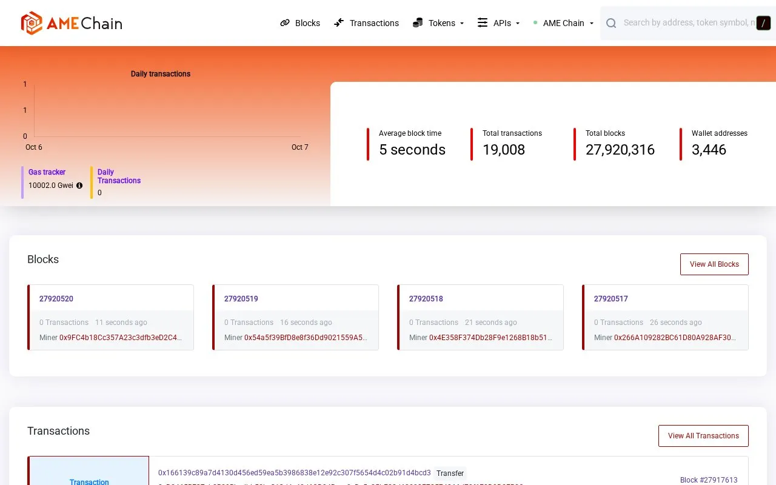Screen dimensions: 776x485
Task: Click the 27,920,316 total blocks value
Action: [x=620, y=150]
